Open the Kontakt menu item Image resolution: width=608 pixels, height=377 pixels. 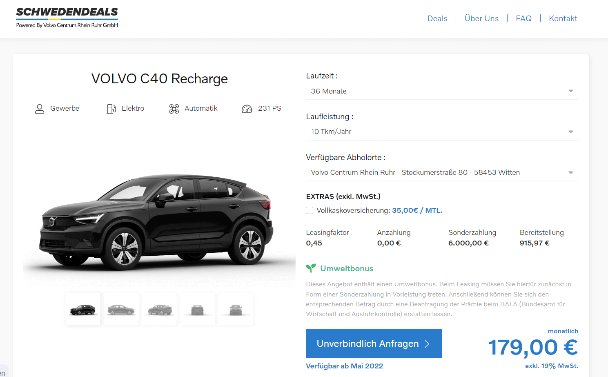pos(563,18)
